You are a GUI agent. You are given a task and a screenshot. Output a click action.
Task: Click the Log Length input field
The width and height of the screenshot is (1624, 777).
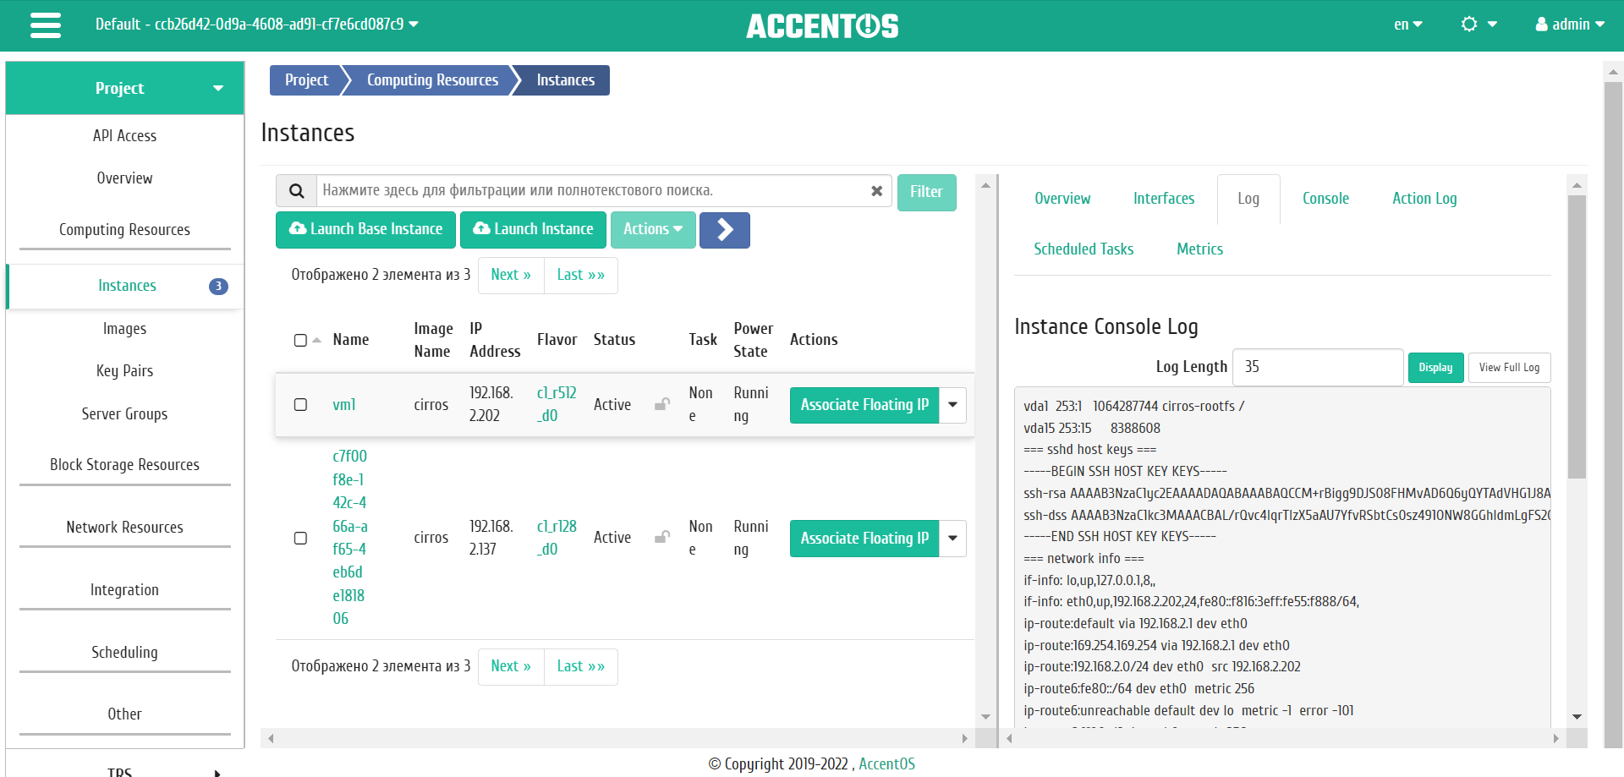[1317, 367]
